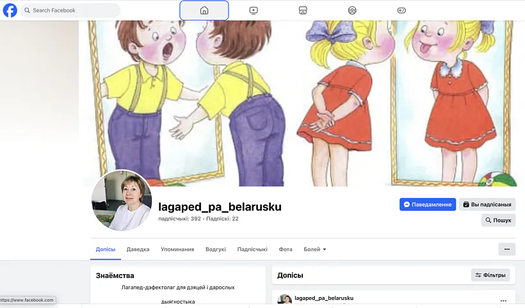The image size is (525, 308).
Task: Click the lagaped_pa_belarusku post author link
Action: click(x=324, y=298)
